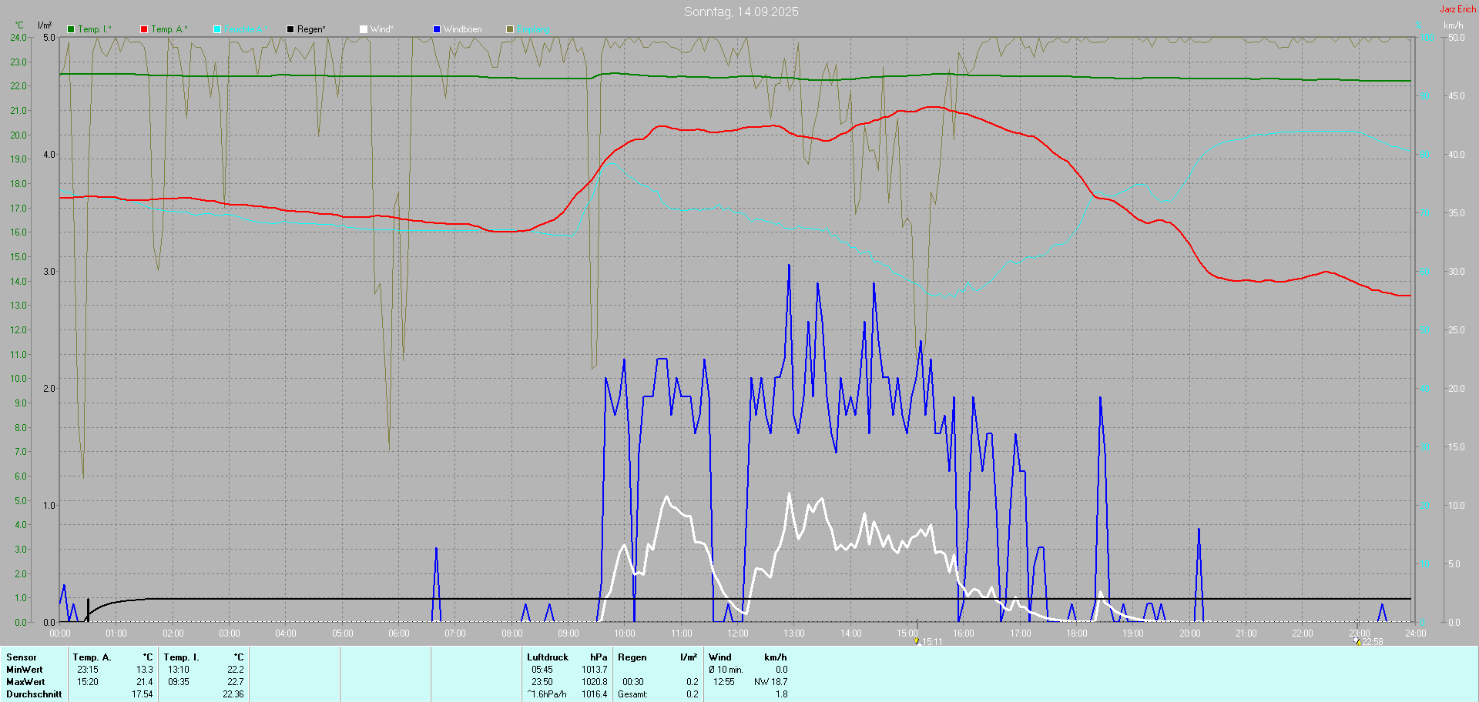Click the cyan Feuchte A. legend square
Image resolution: width=1479 pixels, height=702 pixels.
click(x=217, y=29)
